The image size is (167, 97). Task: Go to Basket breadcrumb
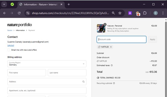10,30
